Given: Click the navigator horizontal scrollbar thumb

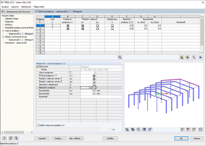Looking at the screenshot, I should [14, 132].
